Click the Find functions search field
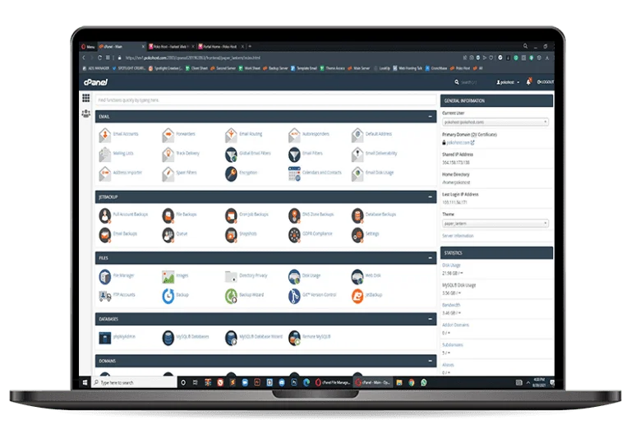Screen dimensions: 631x434 click(x=265, y=100)
